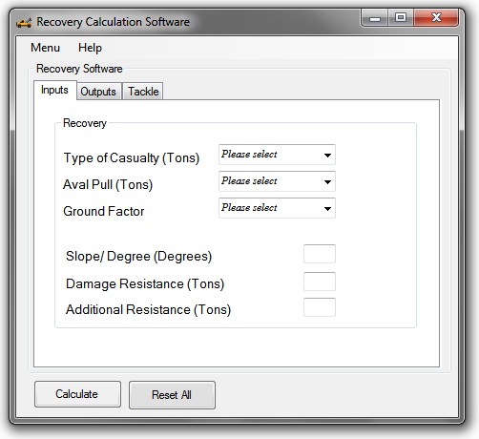Click the tow truck app icon in title bar
The image size is (479, 439).
point(24,23)
